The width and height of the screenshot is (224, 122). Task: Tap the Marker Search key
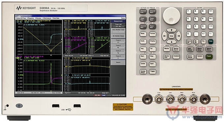click(176, 49)
